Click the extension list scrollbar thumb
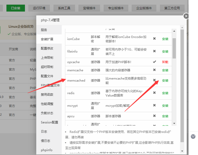The image size is (198, 155). click(174, 48)
